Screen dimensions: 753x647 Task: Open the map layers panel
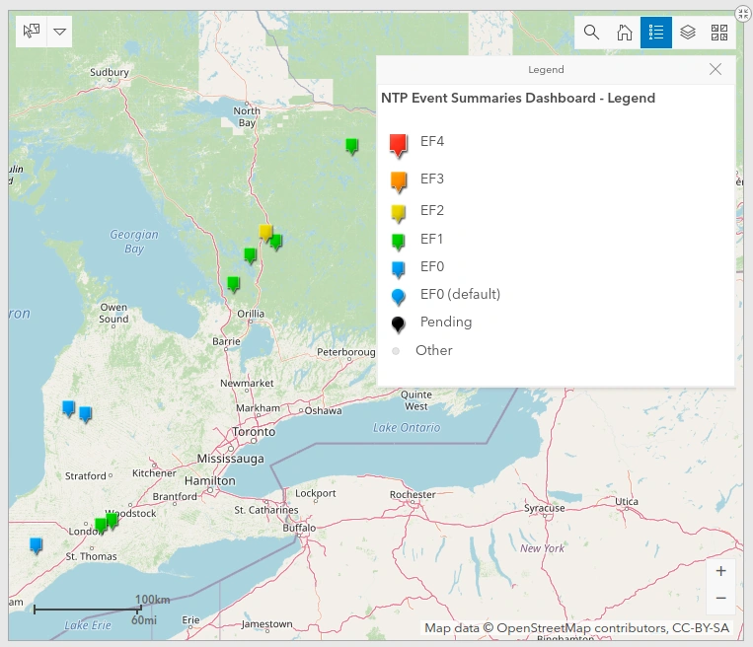688,33
